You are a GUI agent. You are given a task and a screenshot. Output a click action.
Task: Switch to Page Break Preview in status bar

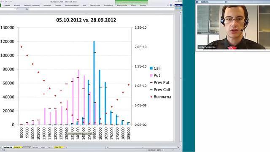click(x=154, y=150)
